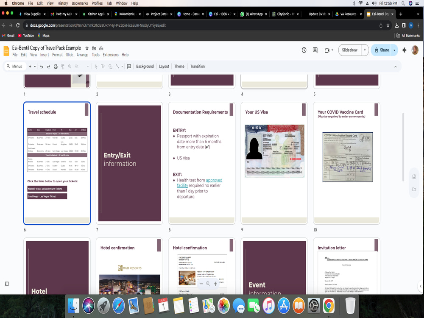Open the Format menu

(57, 55)
